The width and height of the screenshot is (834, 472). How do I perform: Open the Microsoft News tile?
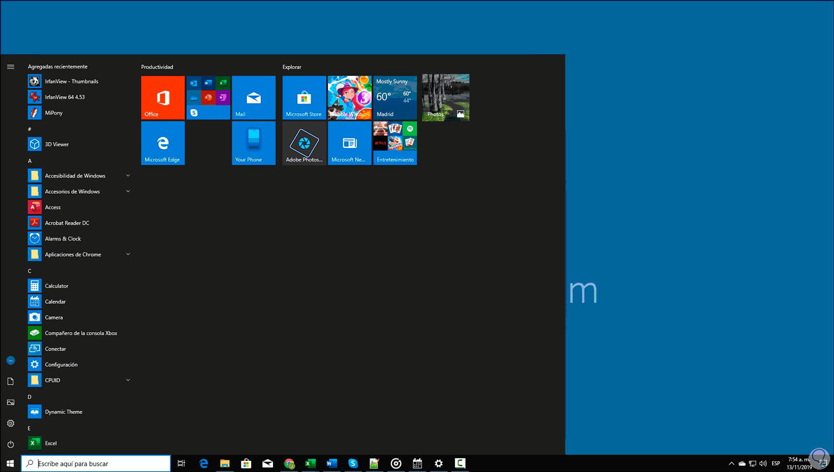click(x=350, y=143)
